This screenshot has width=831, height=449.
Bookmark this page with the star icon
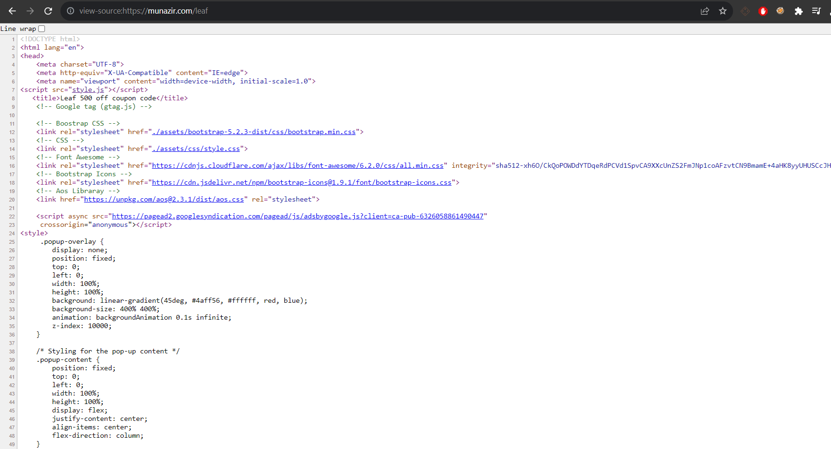pyautogui.click(x=723, y=11)
